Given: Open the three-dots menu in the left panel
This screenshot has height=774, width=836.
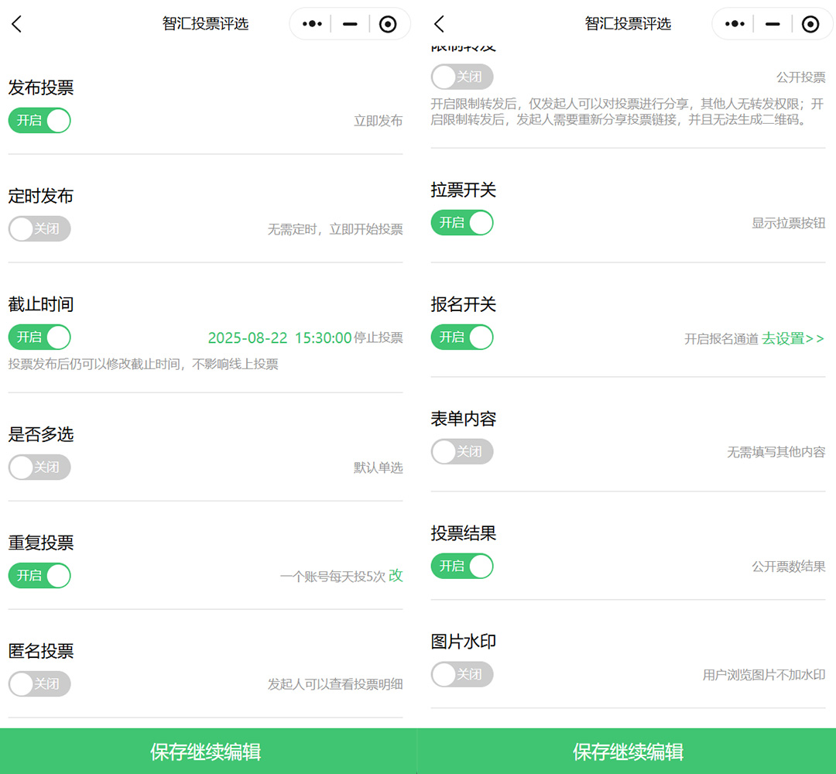Looking at the screenshot, I should (312, 24).
